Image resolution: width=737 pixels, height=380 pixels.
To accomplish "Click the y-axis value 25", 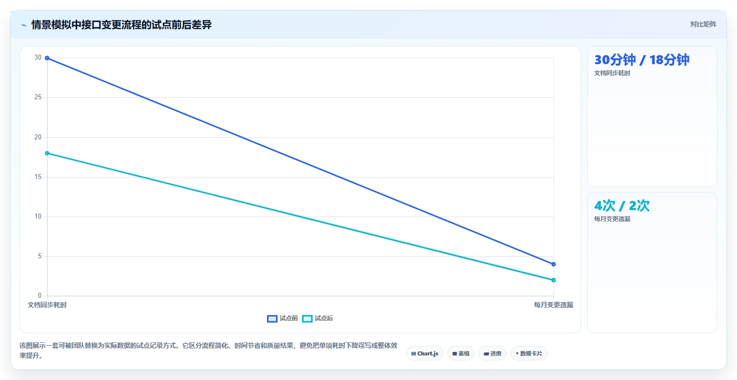I will point(38,97).
